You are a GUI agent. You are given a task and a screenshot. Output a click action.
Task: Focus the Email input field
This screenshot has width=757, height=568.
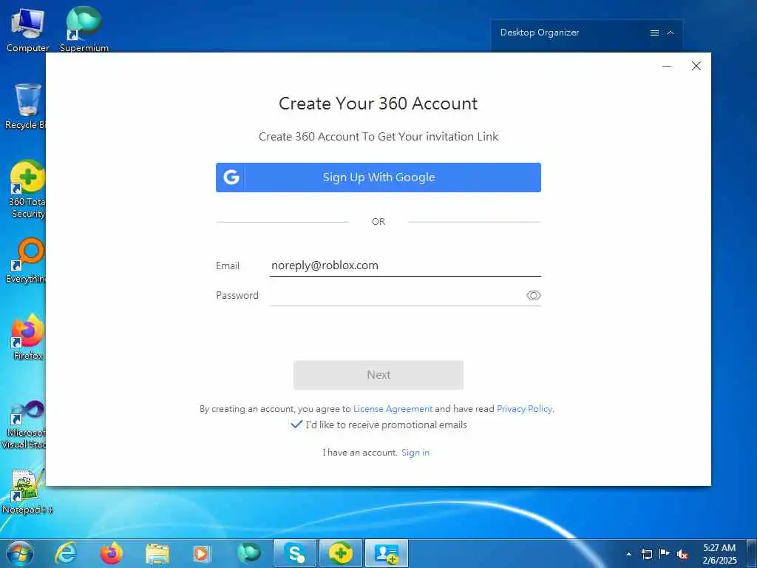point(405,266)
